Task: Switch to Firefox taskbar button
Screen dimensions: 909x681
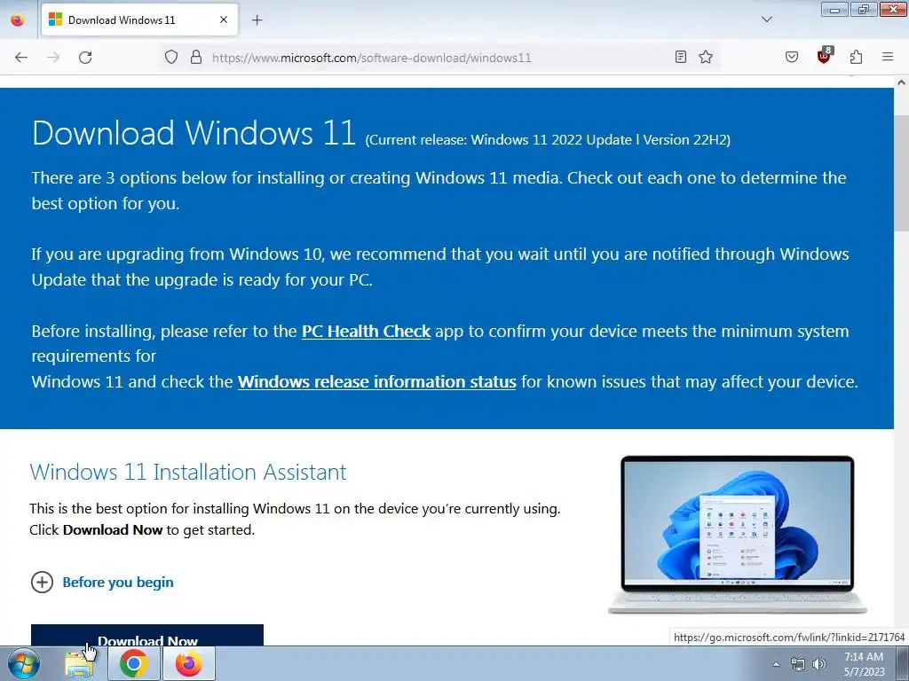Action: pyautogui.click(x=188, y=663)
